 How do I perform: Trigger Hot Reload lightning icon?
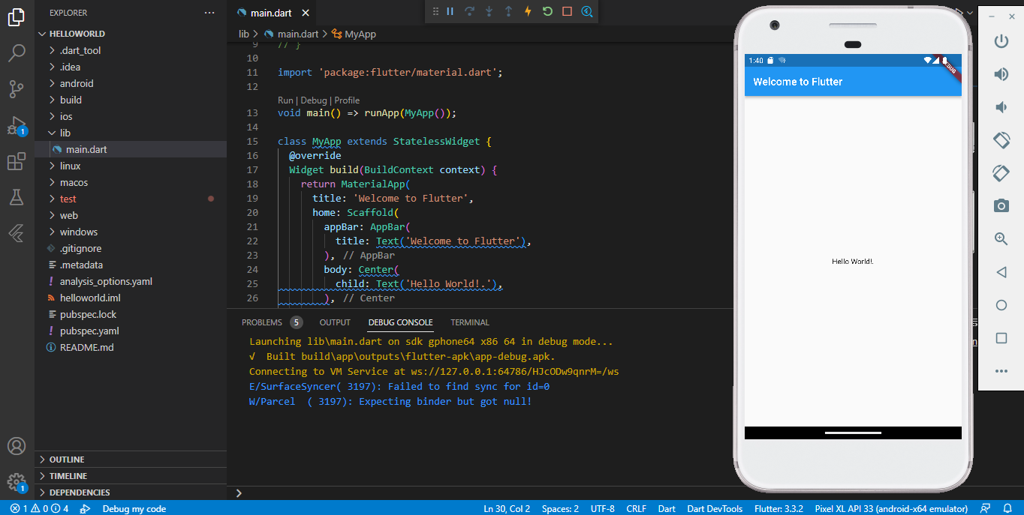[x=528, y=11]
